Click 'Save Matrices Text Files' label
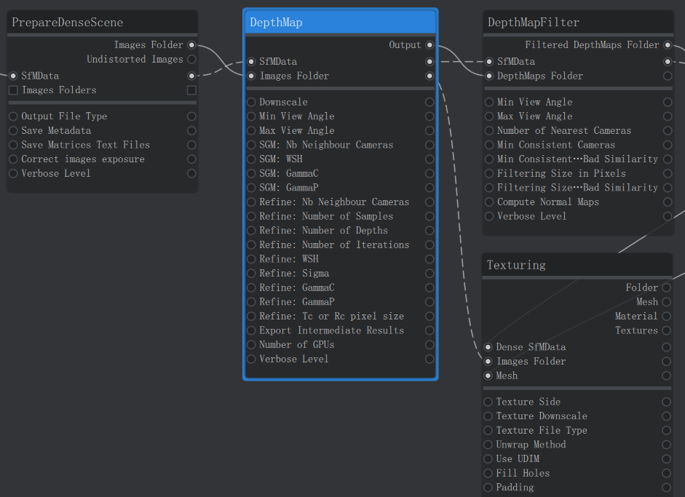 (86, 145)
